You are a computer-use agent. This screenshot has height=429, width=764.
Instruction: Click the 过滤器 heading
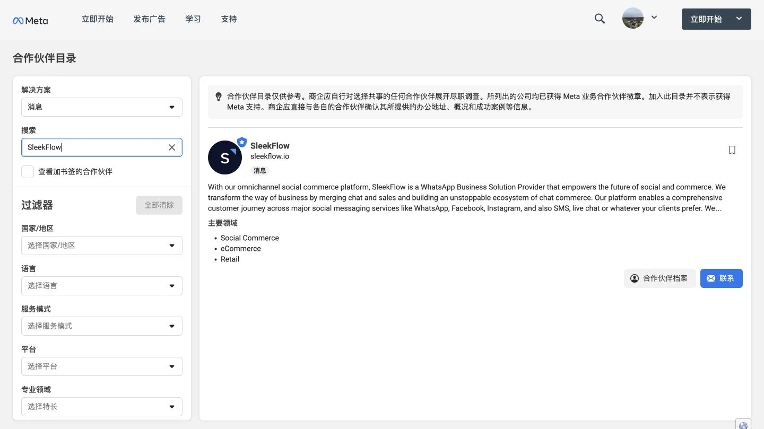pyautogui.click(x=37, y=205)
